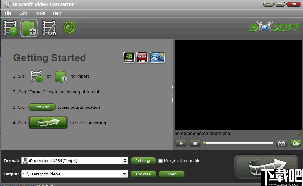Click the Getting Started heading
The height and width of the screenshot is (186, 303).
[50, 58]
